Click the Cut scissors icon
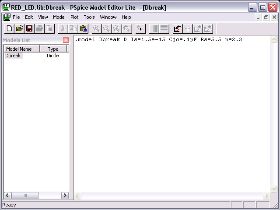The height and width of the screenshot is (210, 280). (63, 28)
